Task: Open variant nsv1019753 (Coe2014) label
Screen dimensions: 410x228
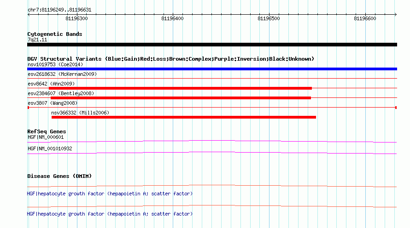Action: [x=55, y=64]
